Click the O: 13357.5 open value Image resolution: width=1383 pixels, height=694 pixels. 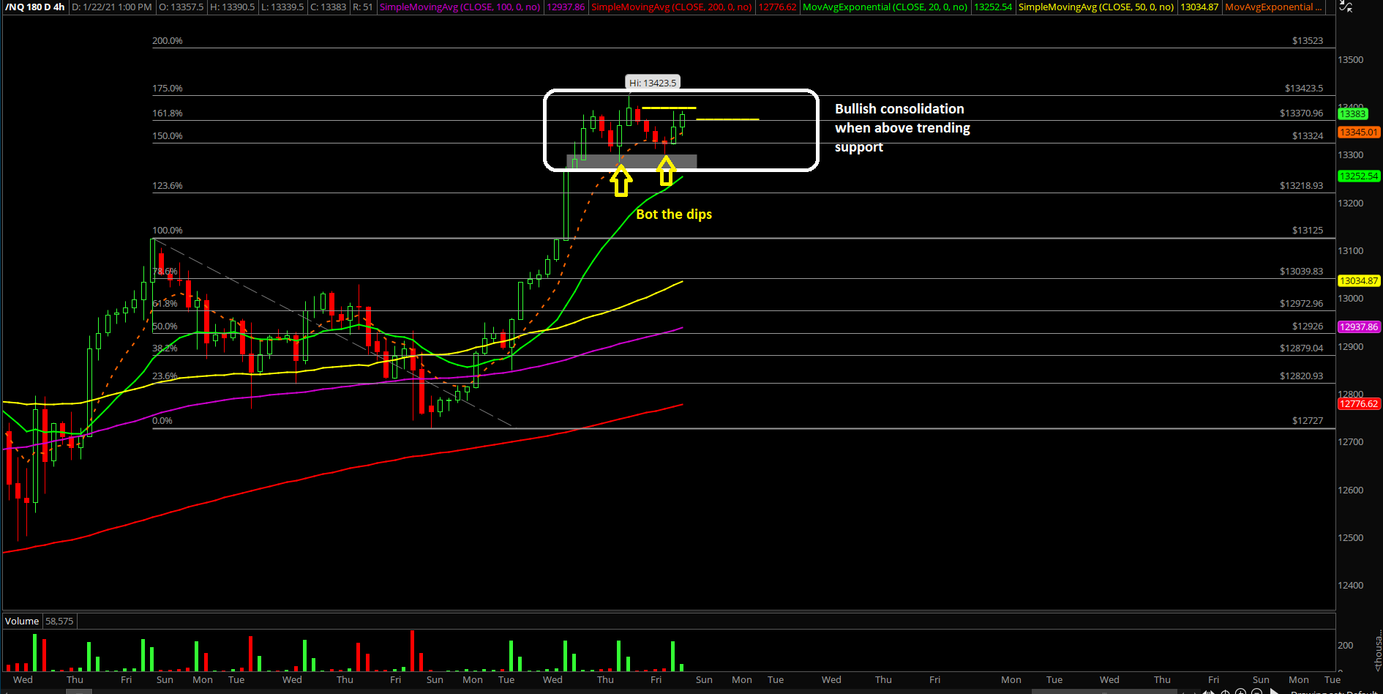tap(181, 7)
